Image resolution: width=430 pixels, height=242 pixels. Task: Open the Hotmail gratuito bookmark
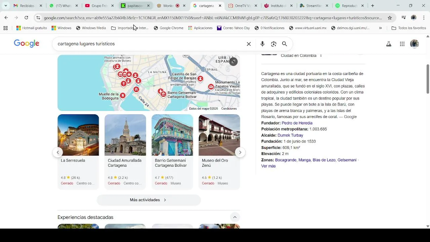pyautogui.click(x=32, y=28)
